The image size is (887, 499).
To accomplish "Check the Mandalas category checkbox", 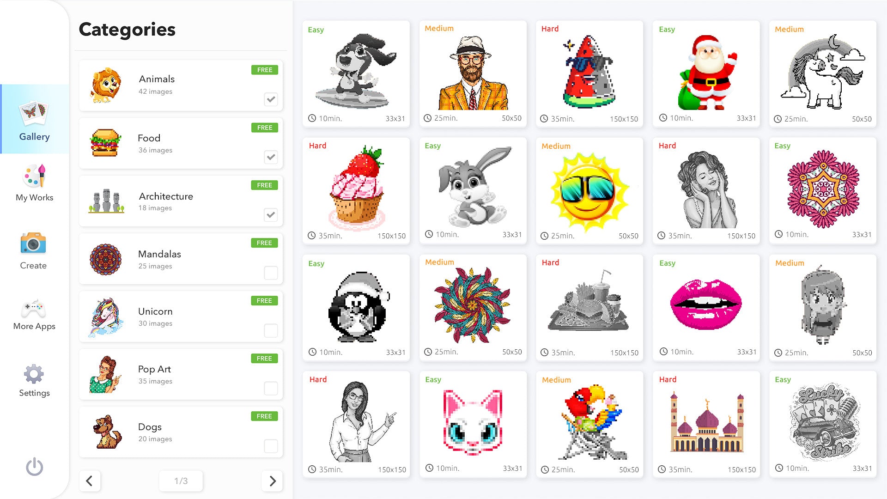I will (271, 273).
